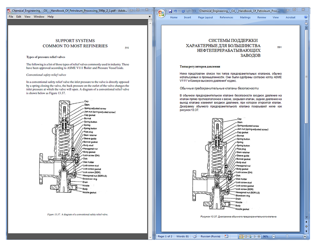
Task: Click 'Conventional safety relief valves' italic heading in PDF
Action: [x=46, y=75]
